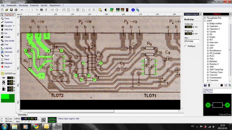Click the save disk icon in toolbar
This screenshot has width=232, height=130.
11,10
